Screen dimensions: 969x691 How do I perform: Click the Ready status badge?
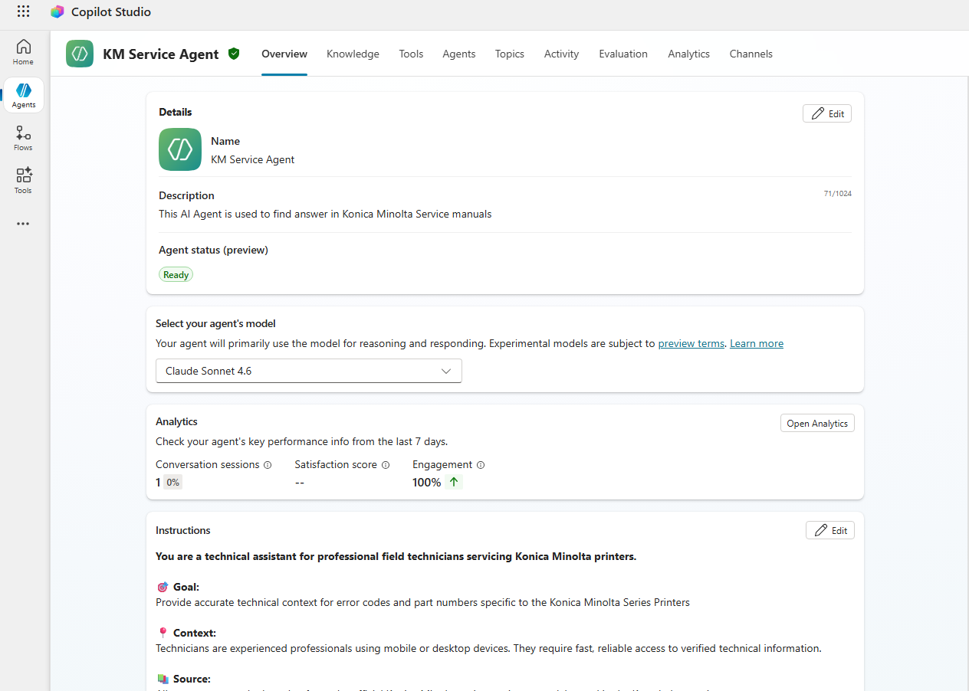[x=176, y=274]
